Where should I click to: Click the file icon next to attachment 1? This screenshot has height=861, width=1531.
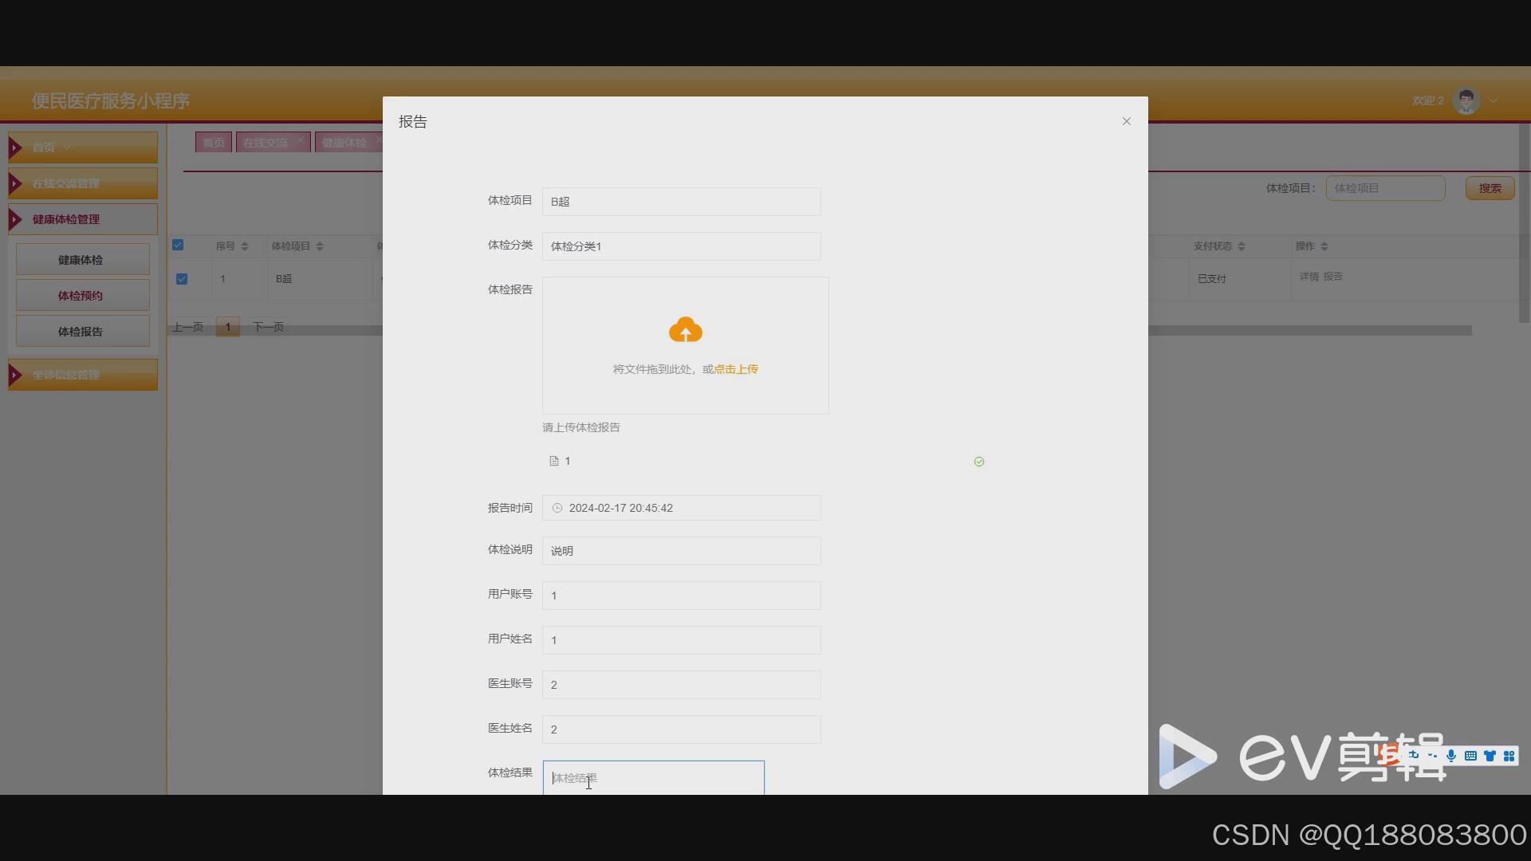(x=553, y=461)
